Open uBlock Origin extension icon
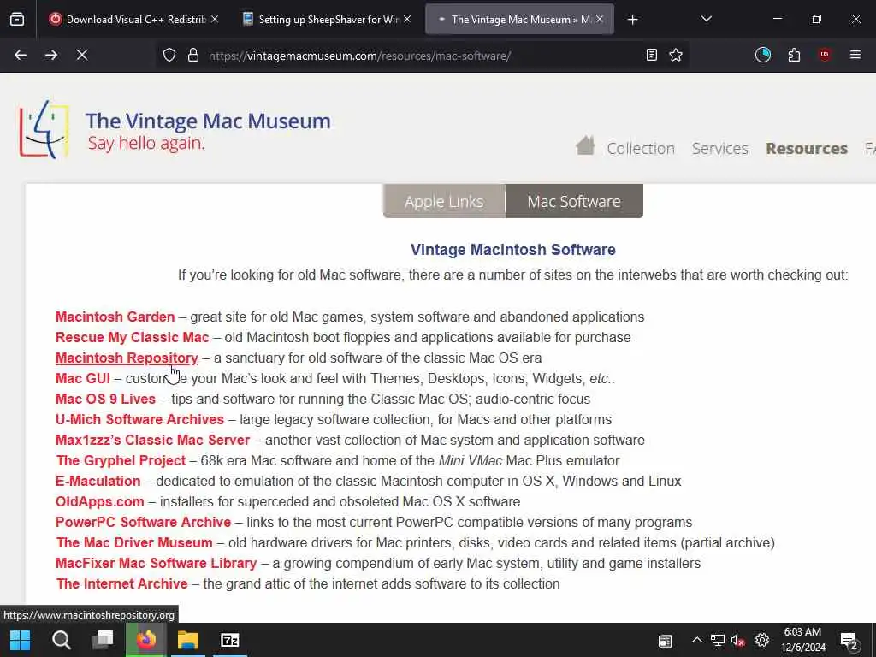This screenshot has height=657, width=876. pyautogui.click(x=825, y=55)
